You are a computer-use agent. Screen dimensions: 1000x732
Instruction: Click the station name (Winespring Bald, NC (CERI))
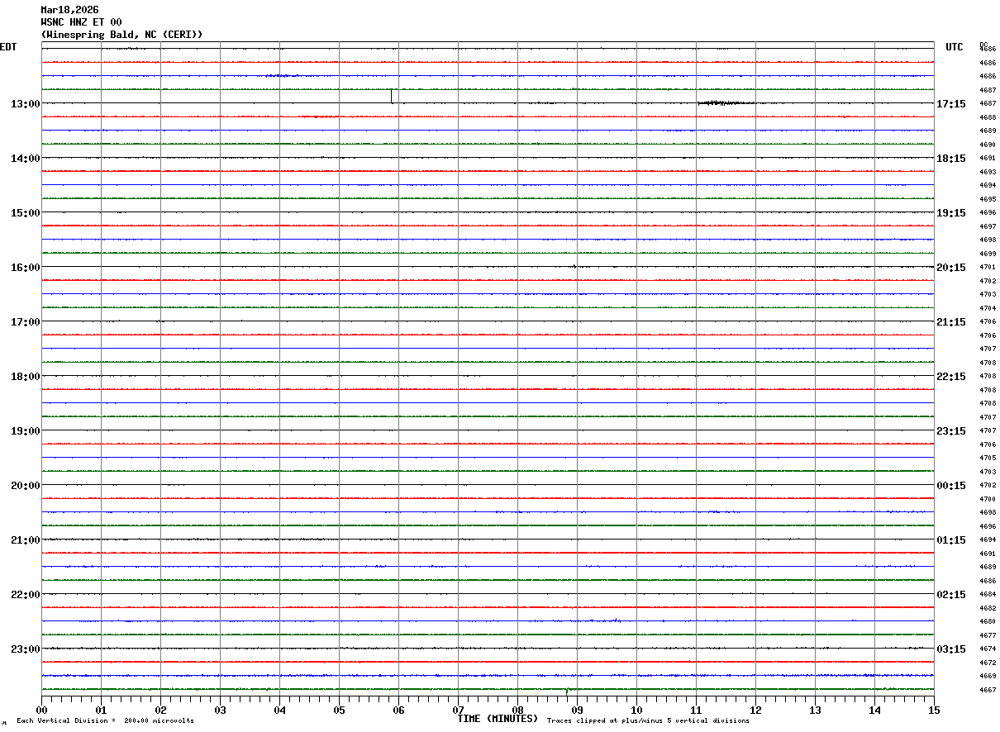pyautogui.click(x=122, y=35)
